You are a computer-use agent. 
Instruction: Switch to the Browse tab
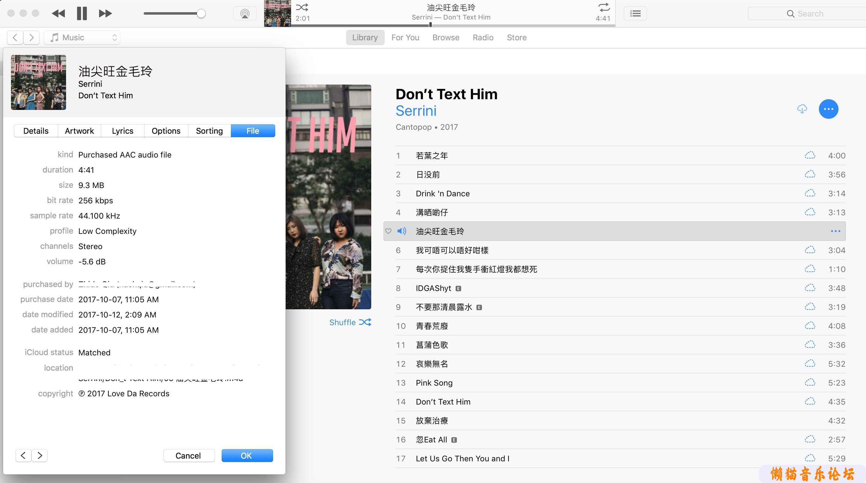446,37
